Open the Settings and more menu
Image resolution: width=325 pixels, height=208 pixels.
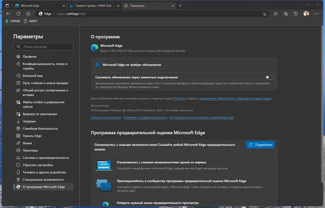[x=317, y=14]
